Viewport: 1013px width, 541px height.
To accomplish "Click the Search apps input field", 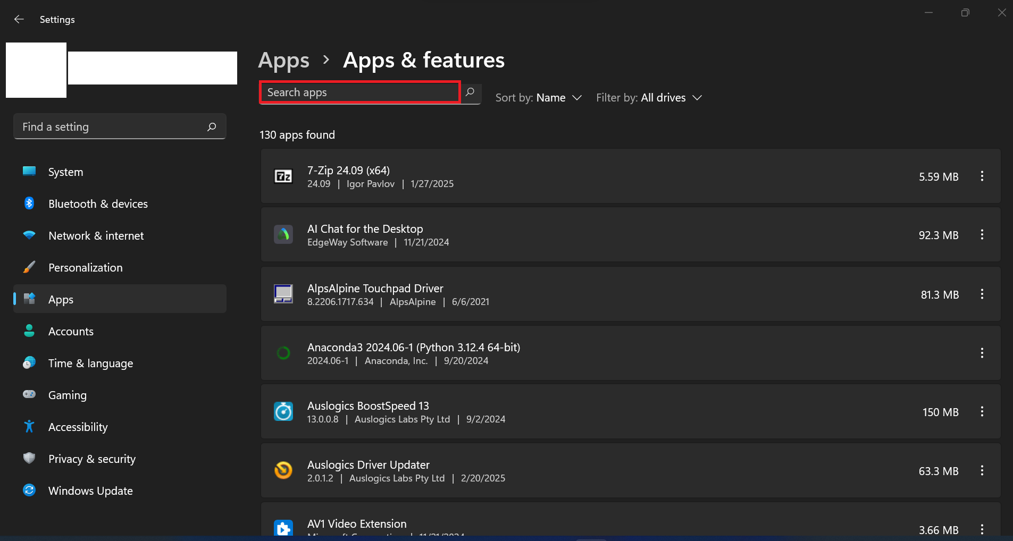I will (360, 92).
